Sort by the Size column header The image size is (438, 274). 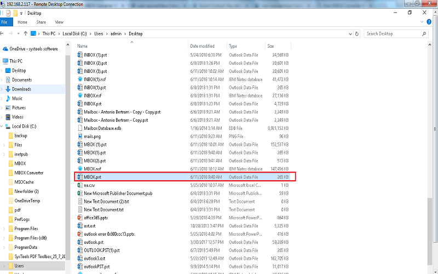[278, 46]
